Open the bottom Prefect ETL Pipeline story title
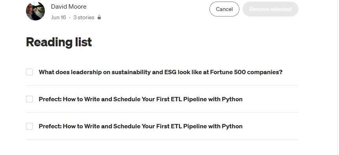Image resolution: width=339 pixels, height=155 pixels. 141,126
